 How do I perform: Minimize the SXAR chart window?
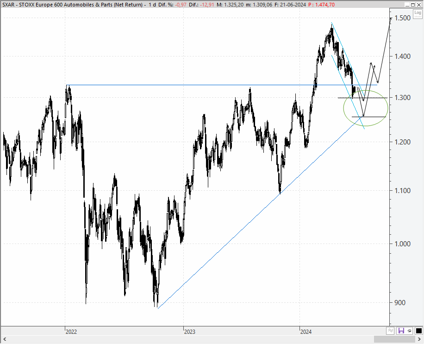(x=407, y=5)
